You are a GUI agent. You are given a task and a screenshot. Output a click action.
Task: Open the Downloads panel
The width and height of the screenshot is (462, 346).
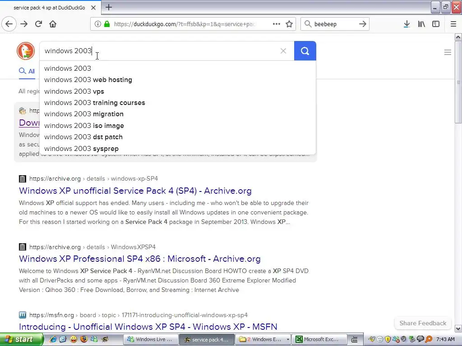coord(407,24)
